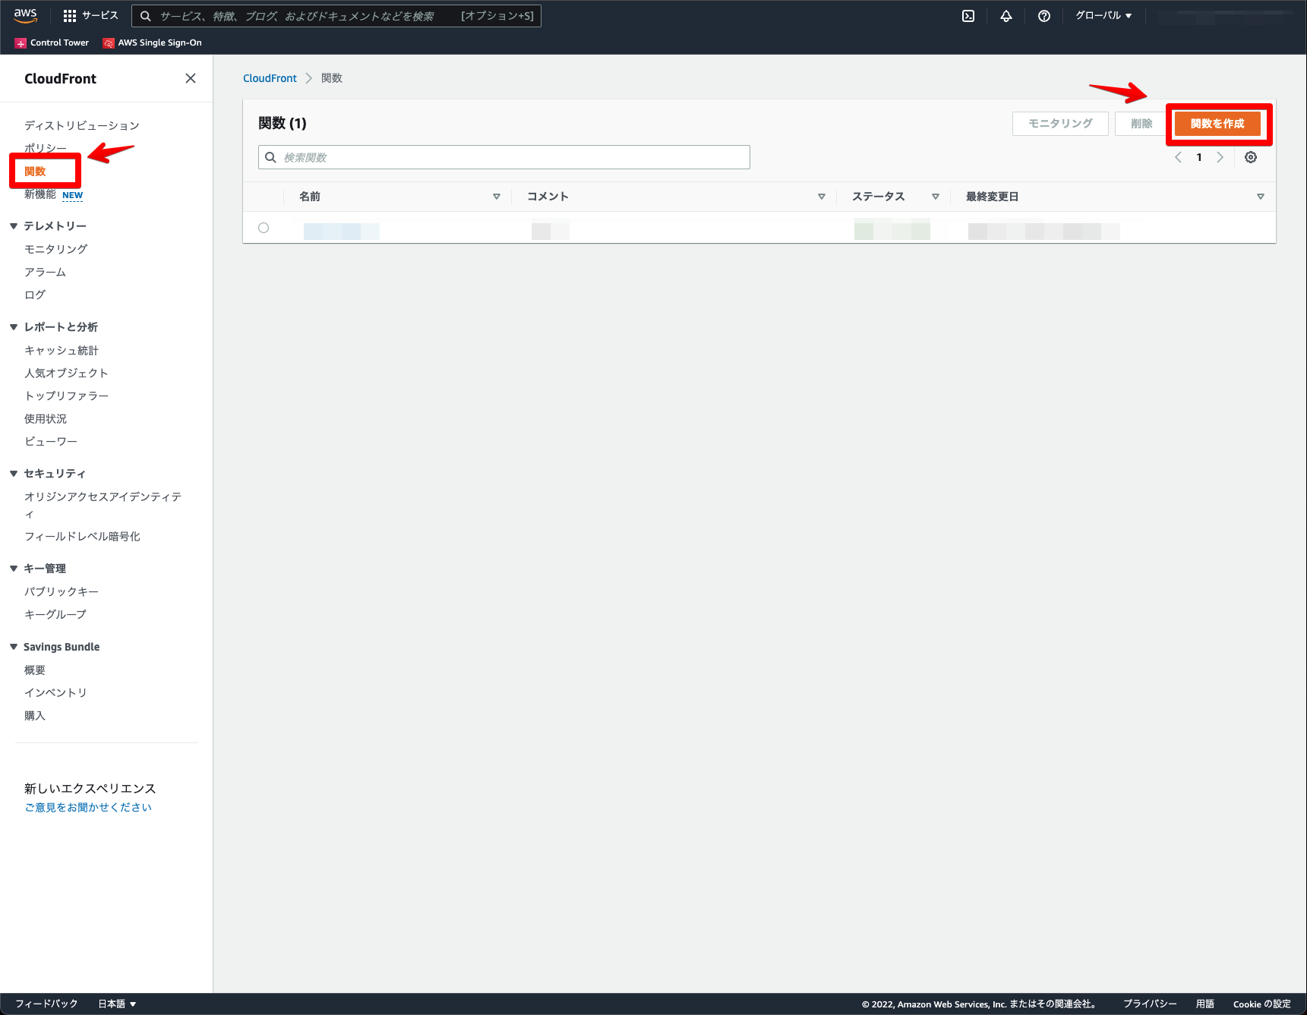Image resolution: width=1307 pixels, height=1015 pixels.
Task: Open 使用状況 report
Action: click(46, 418)
